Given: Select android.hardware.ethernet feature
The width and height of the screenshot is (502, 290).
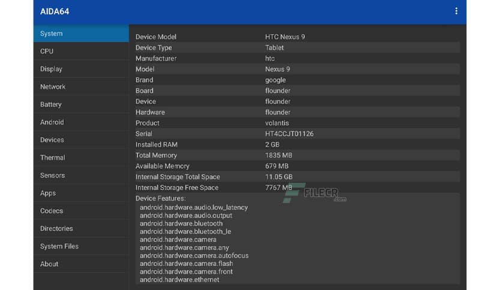Looking at the screenshot, I should 180,279.
